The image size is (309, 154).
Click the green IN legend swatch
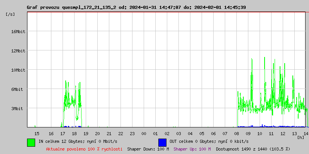pyautogui.click(x=31, y=142)
